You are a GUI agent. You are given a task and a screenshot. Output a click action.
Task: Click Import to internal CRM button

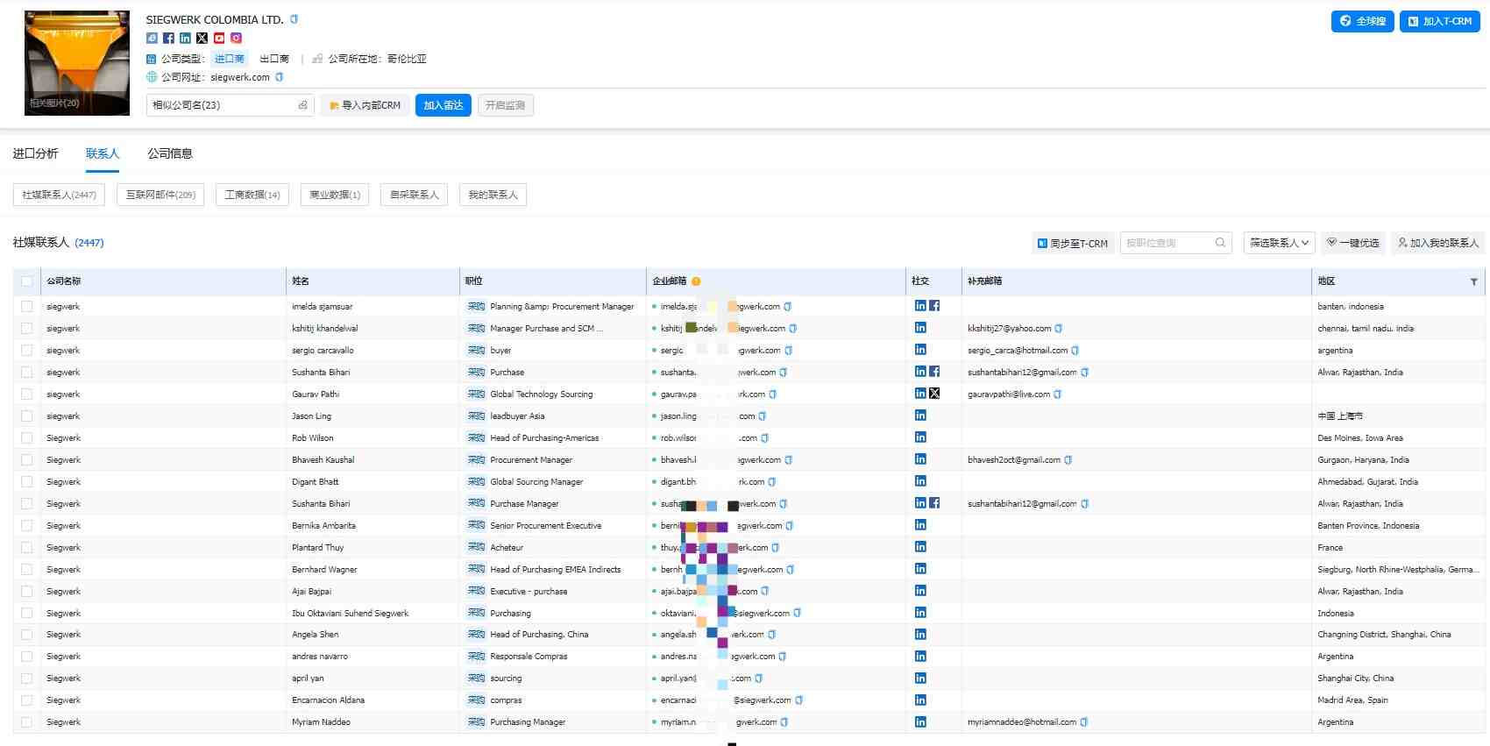[365, 105]
